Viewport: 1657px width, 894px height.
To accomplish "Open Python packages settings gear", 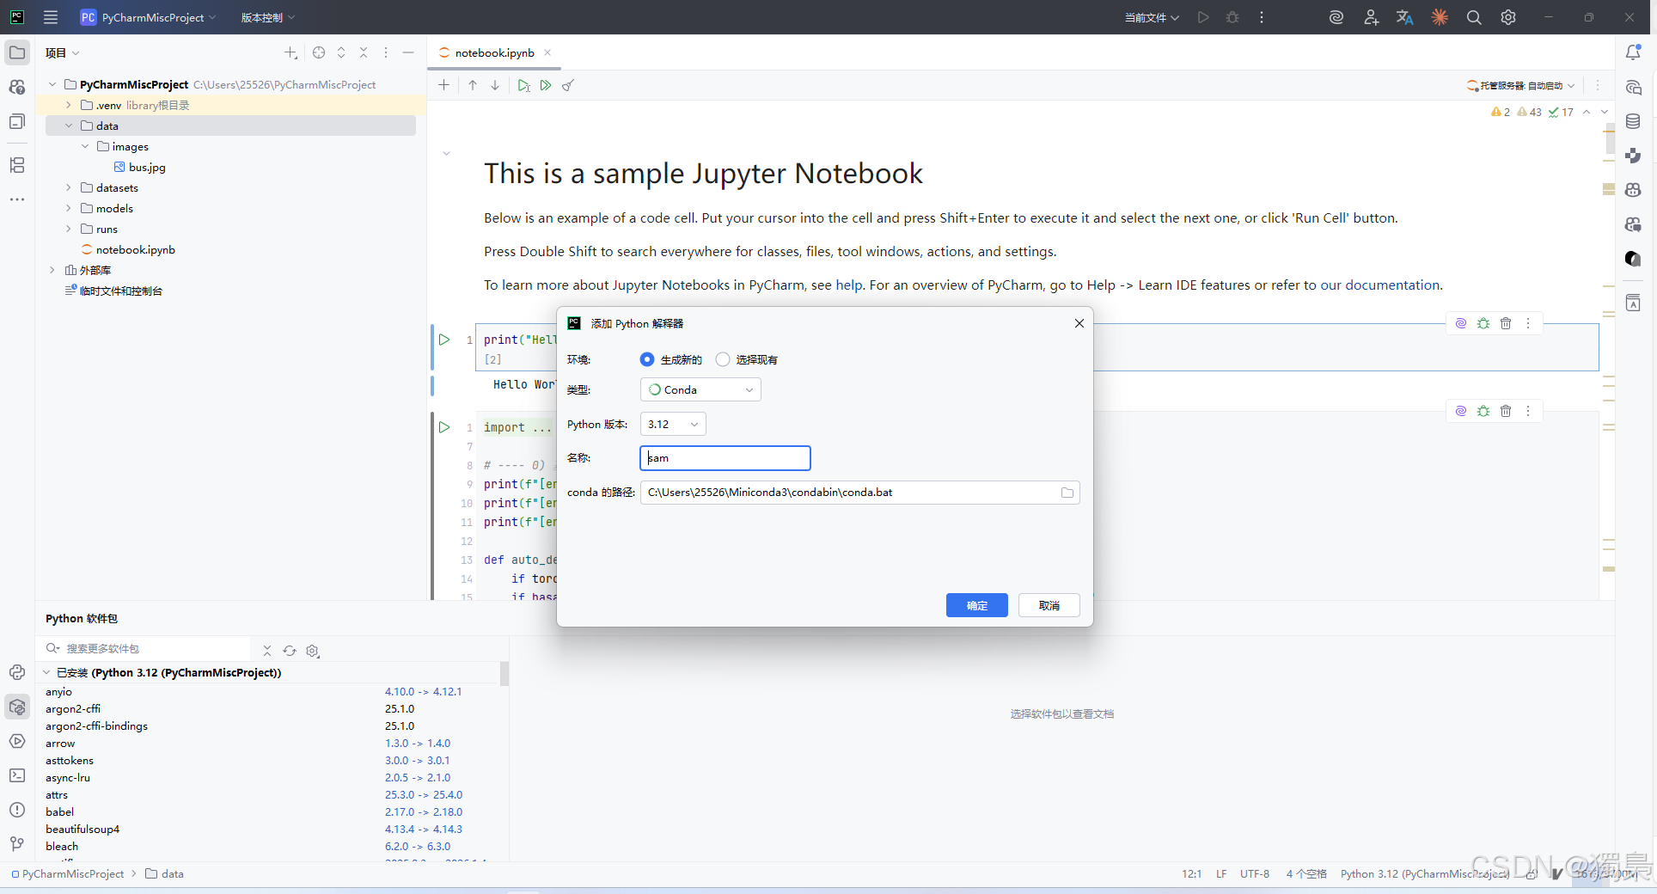I will 313,651.
